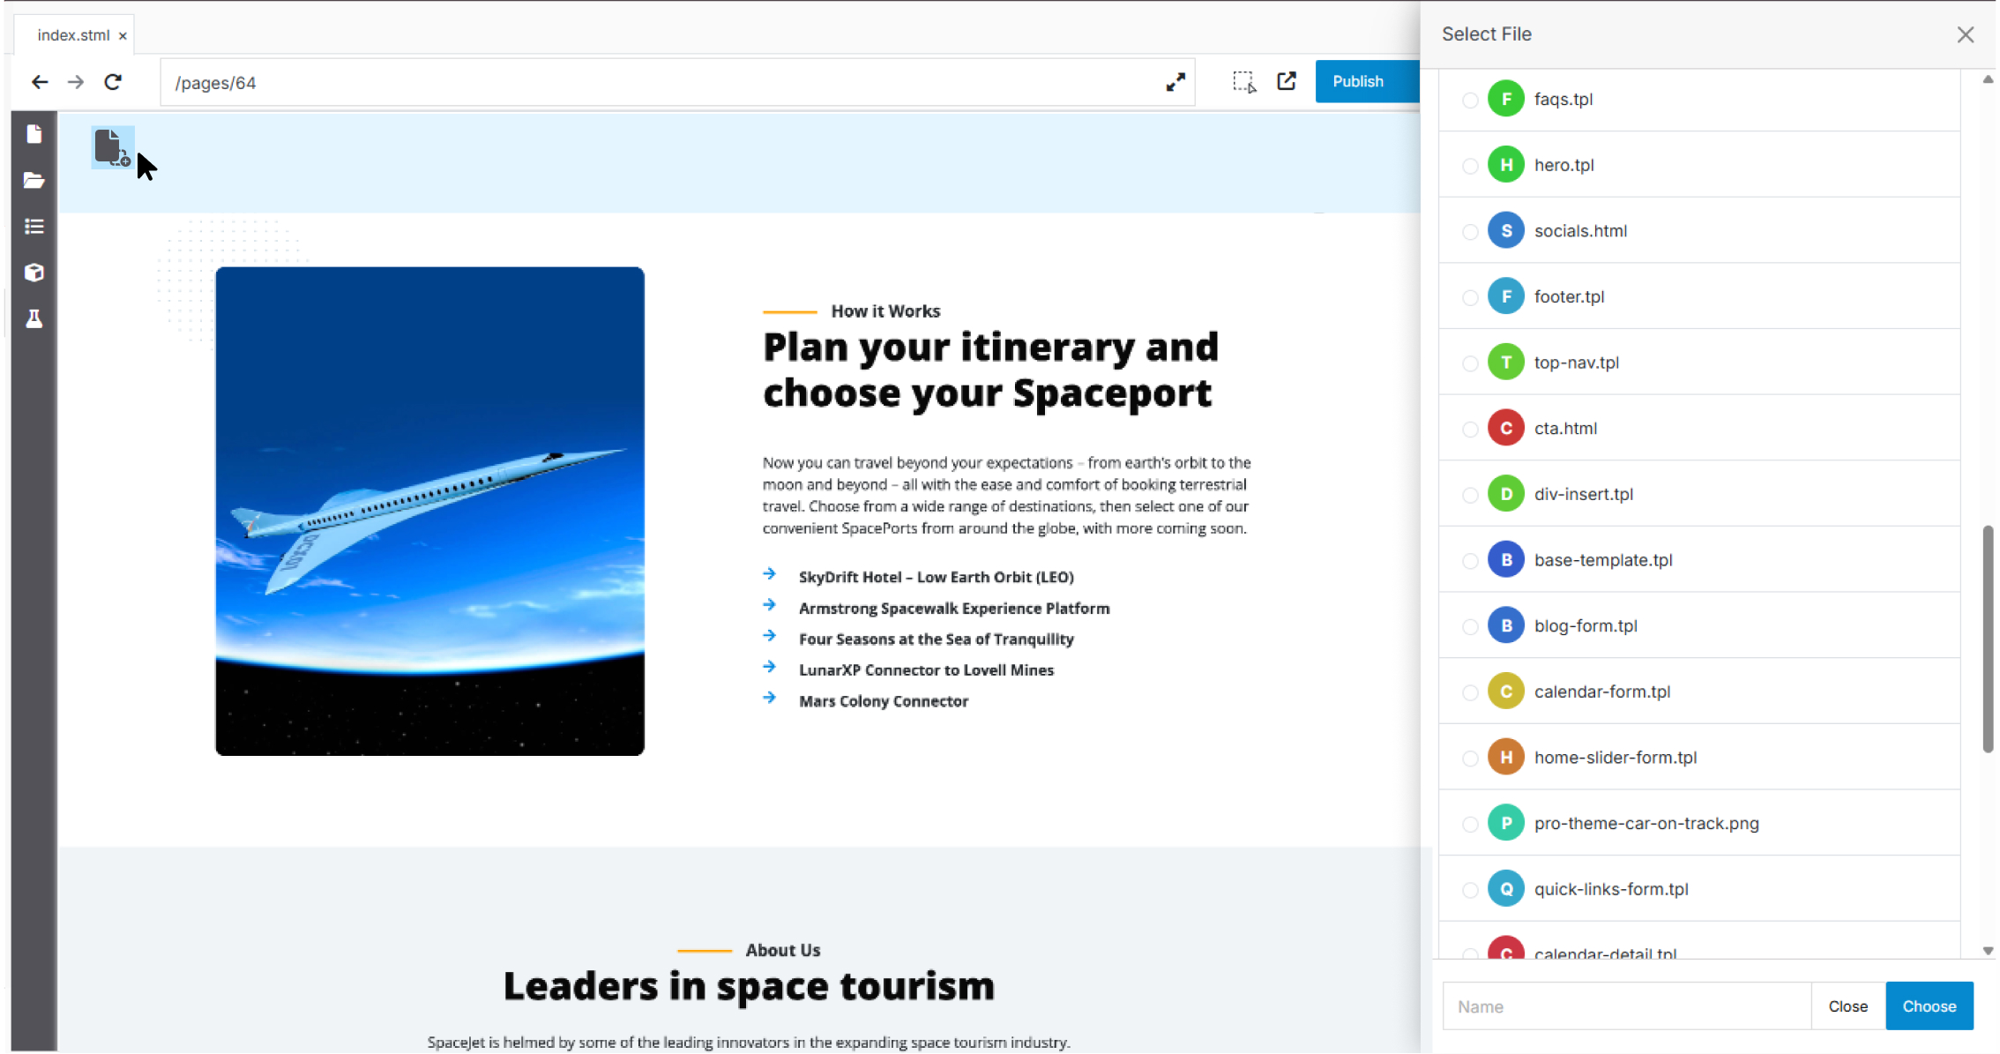Click the pro-theme-car-on-track.png file name
The height and width of the screenshot is (1054, 2000).
(1646, 824)
